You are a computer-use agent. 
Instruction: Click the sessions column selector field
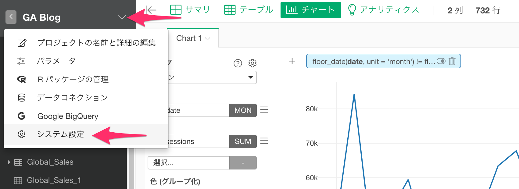pos(198,141)
